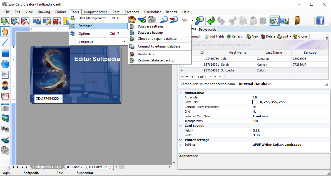
Task: Click the clipboard paste icon
Action: [x=253, y=21]
